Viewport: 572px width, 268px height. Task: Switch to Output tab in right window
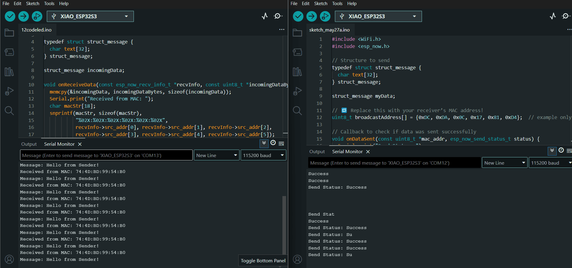[x=317, y=152]
